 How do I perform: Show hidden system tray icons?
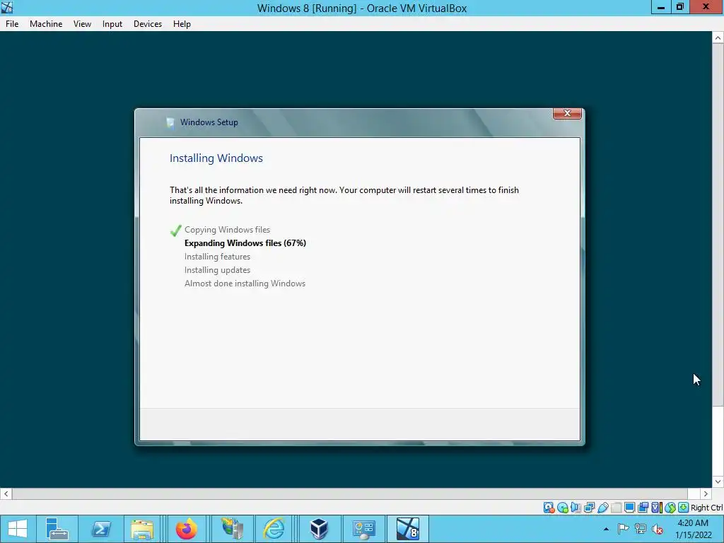[606, 529]
